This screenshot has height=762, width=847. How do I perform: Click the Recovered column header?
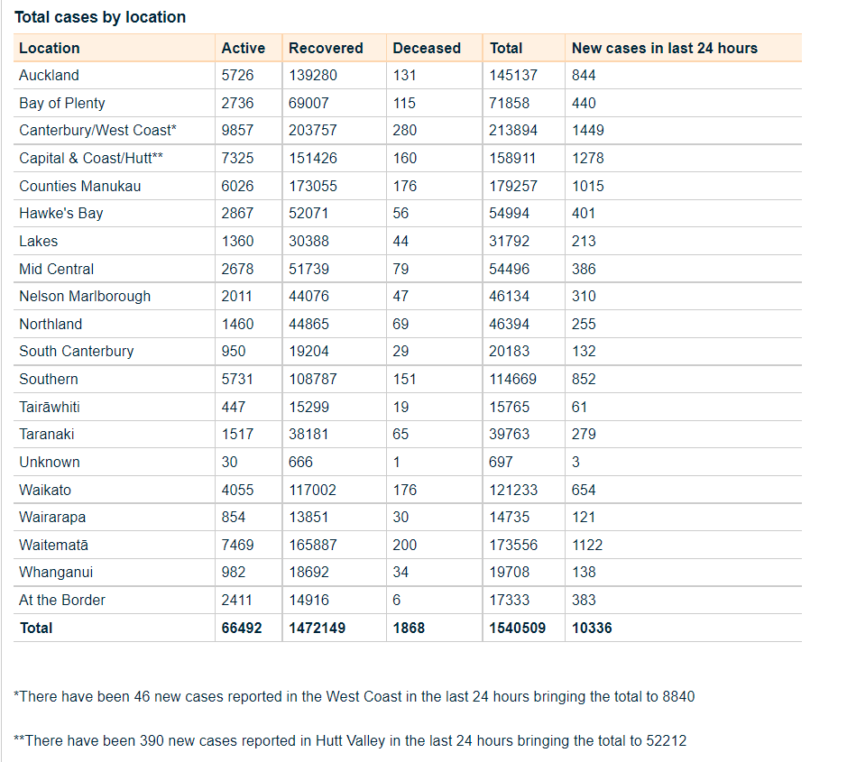(326, 49)
